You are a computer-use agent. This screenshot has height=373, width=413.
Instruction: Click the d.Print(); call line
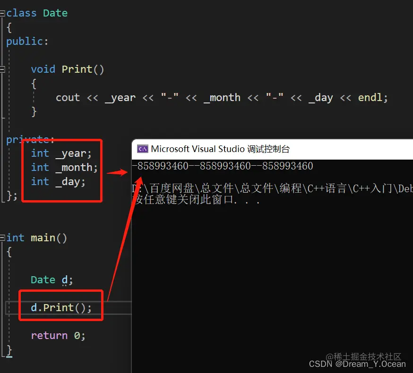point(61,308)
